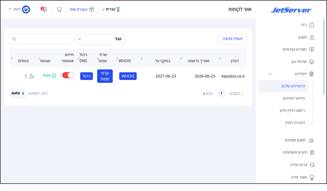Image resolution: width=327 pixels, height=191 pixels.
Task: Click the Israeli flag language icon
Action: tap(118, 9)
